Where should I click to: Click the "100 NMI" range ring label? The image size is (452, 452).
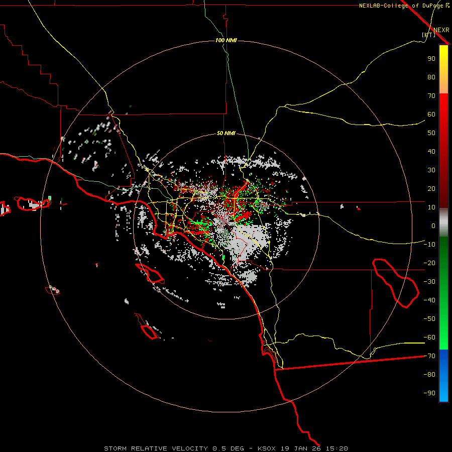(x=226, y=40)
